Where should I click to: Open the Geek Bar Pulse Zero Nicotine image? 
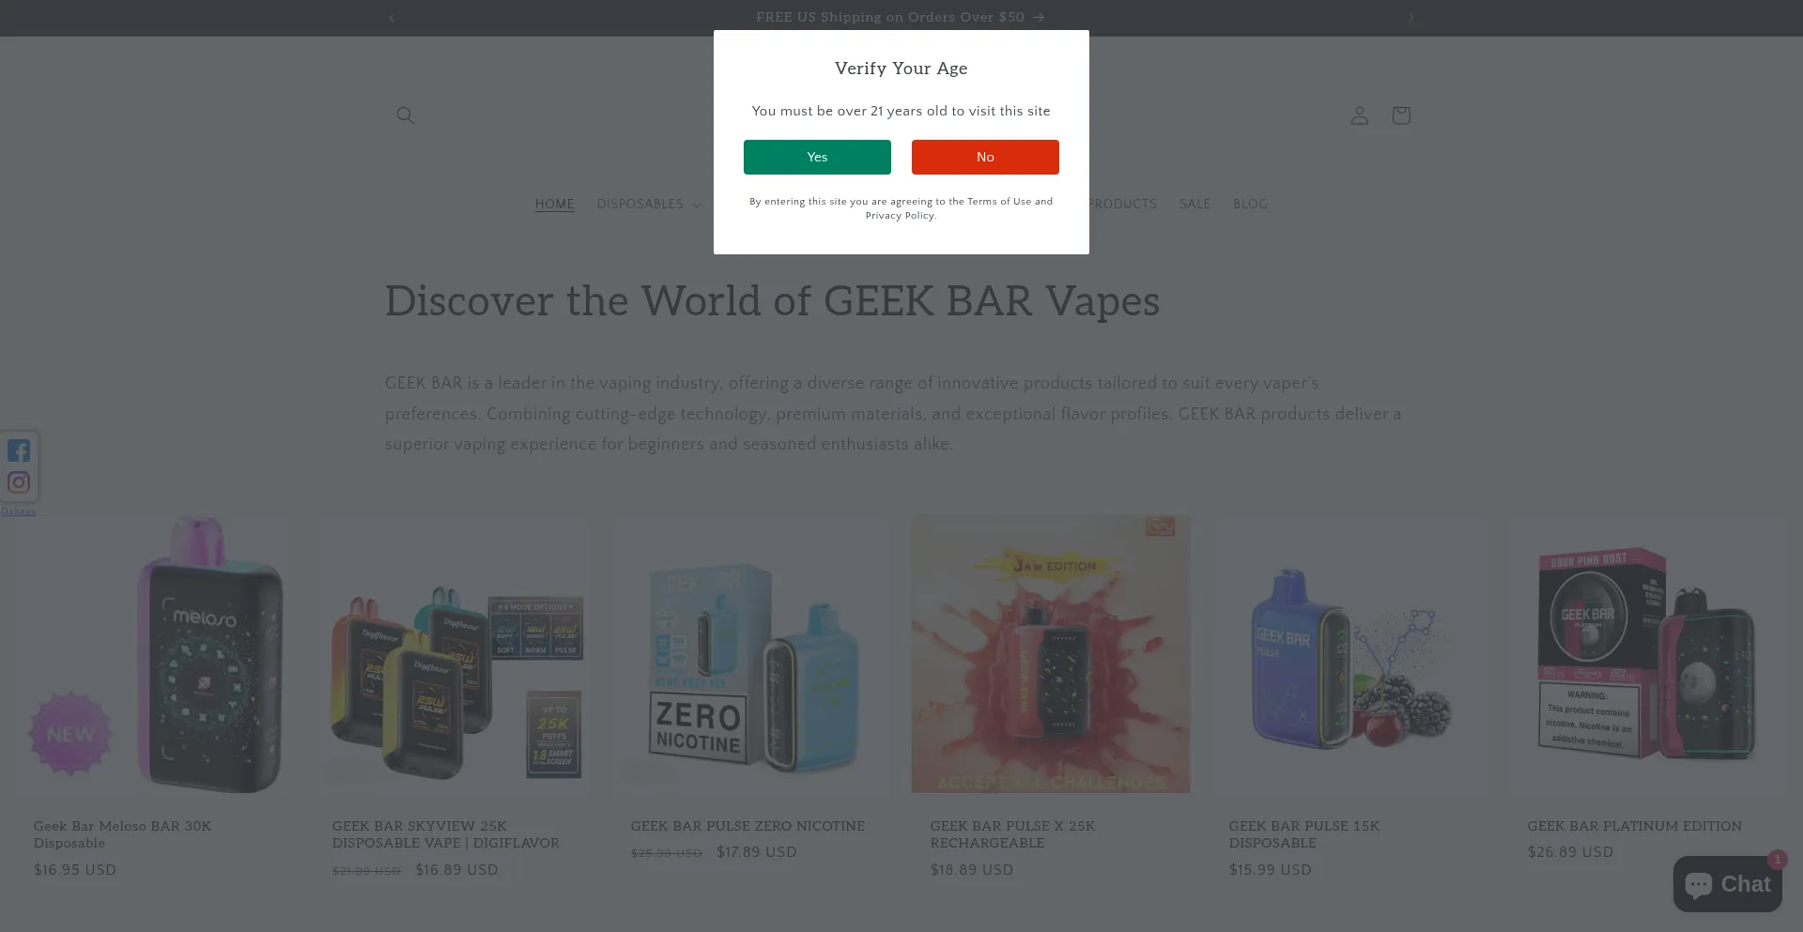tap(752, 653)
